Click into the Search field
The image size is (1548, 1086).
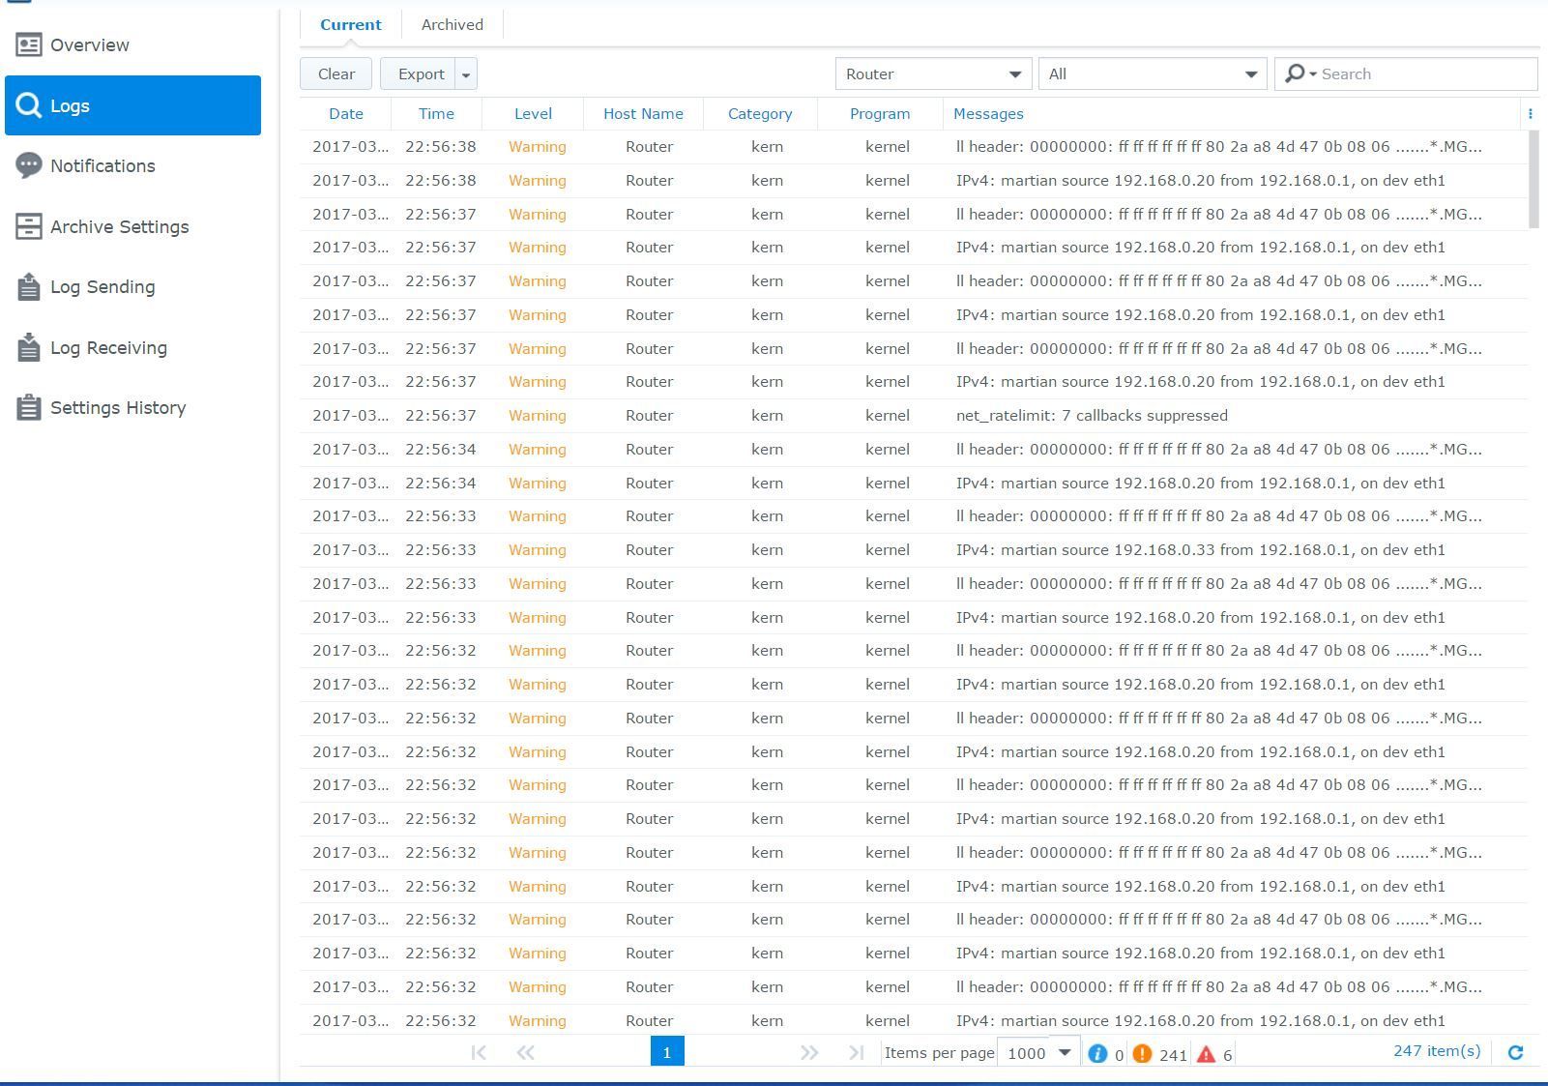1421,74
